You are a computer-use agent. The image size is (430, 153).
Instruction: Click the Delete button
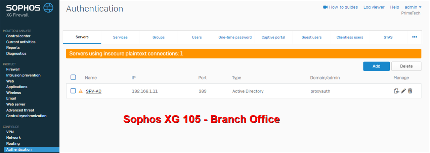pos(406,66)
